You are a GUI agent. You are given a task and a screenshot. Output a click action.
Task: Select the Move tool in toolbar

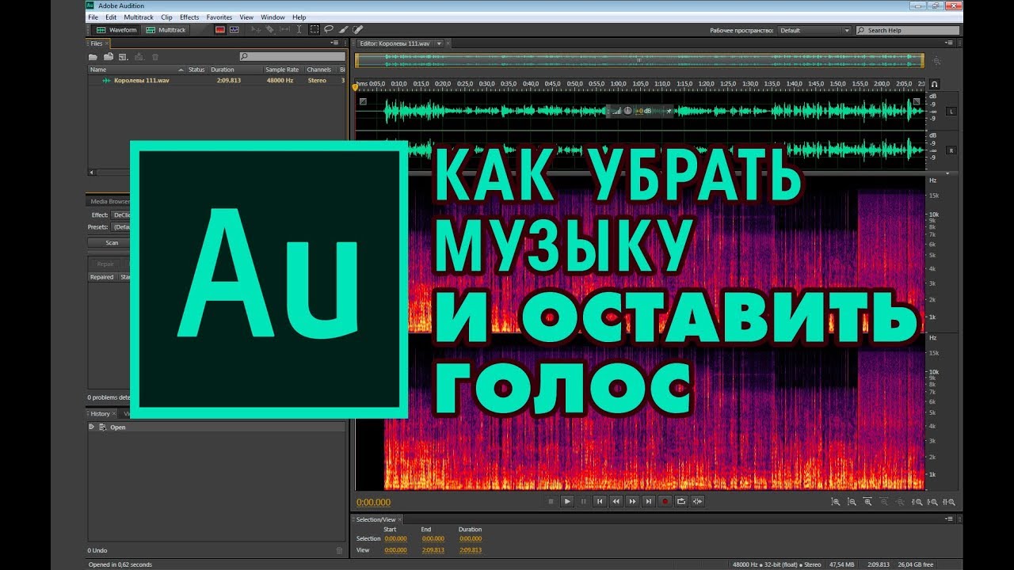tap(256, 30)
